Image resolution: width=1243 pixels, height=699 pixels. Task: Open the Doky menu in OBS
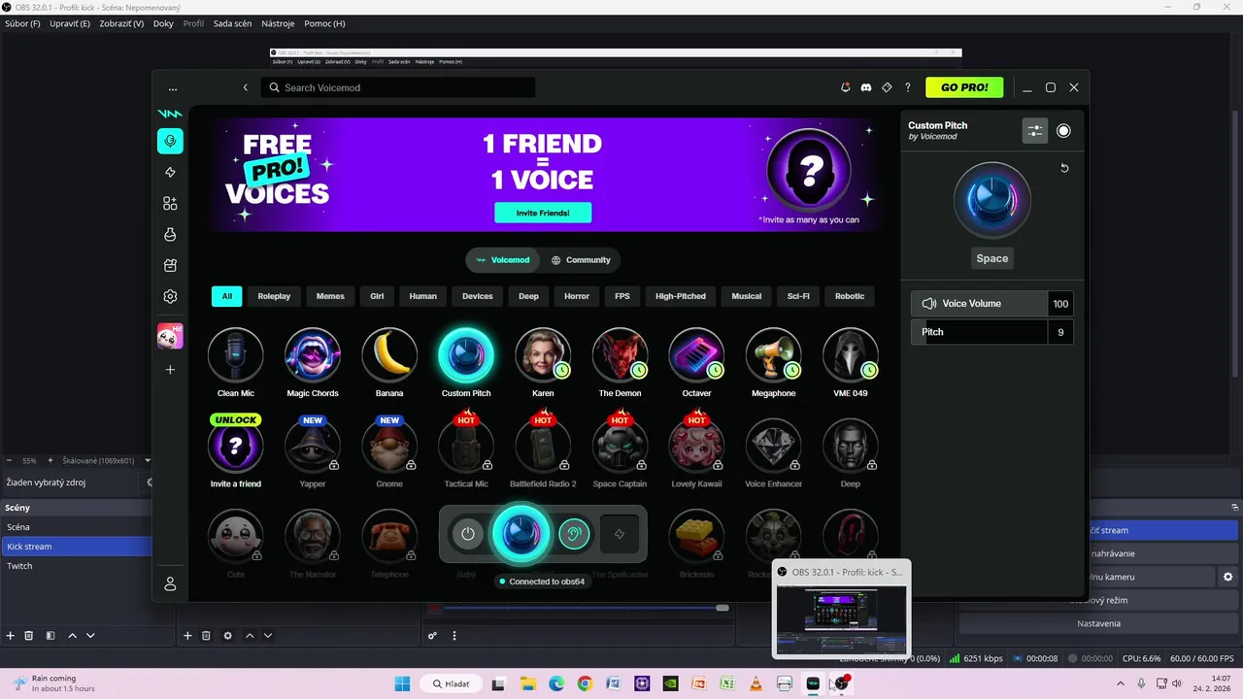(x=163, y=23)
